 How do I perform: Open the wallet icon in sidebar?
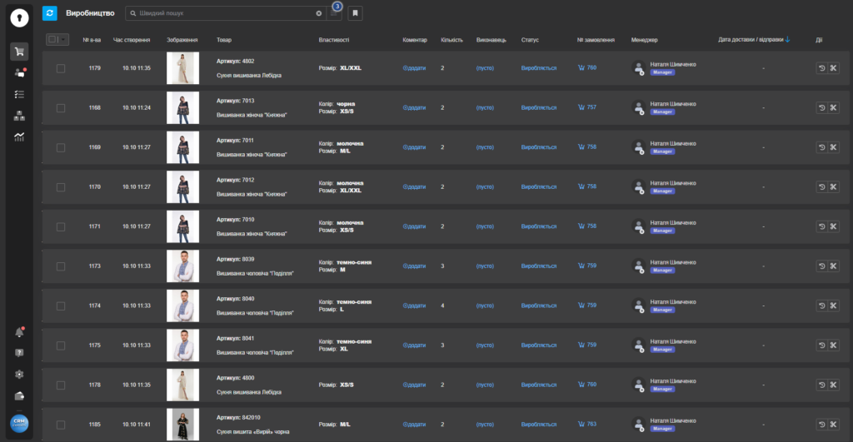pos(19,395)
